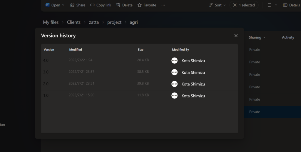Screen dimensions: 301x152
Task: Expand the Open dropdown arrow
Action: pos(63,5)
